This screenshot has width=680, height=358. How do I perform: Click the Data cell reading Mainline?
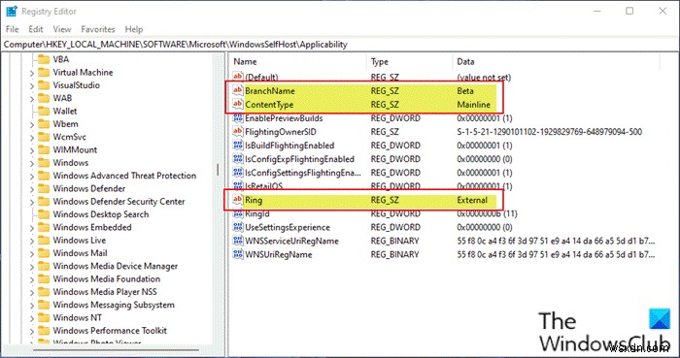coord(474,105)
